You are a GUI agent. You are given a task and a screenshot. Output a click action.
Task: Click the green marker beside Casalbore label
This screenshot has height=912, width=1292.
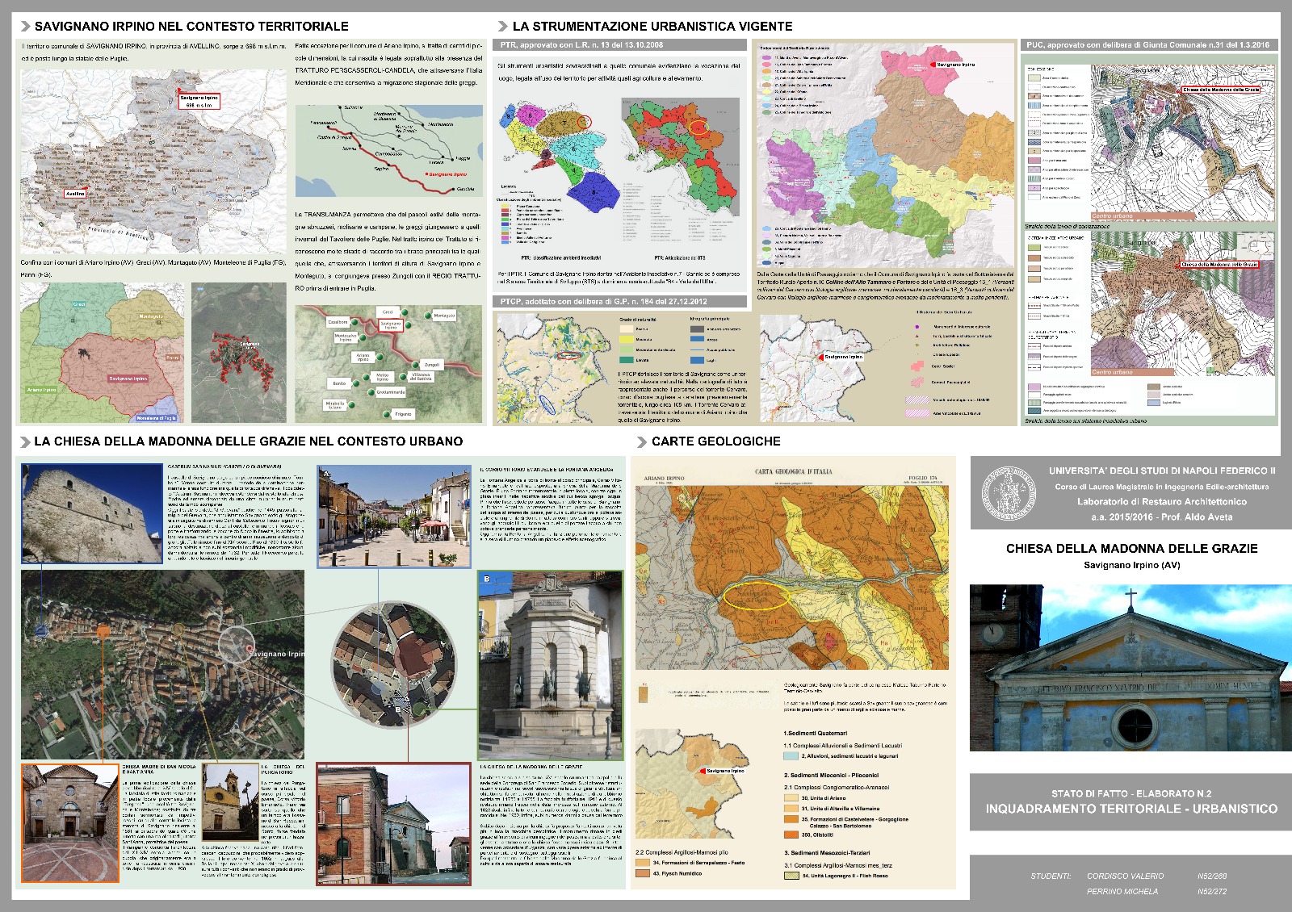tap(354, 322)
